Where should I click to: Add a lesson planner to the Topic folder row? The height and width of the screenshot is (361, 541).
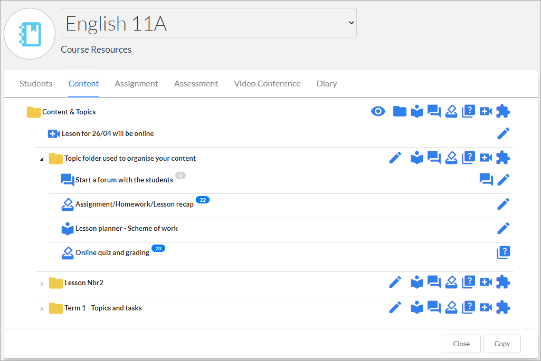tap(417, 158)
